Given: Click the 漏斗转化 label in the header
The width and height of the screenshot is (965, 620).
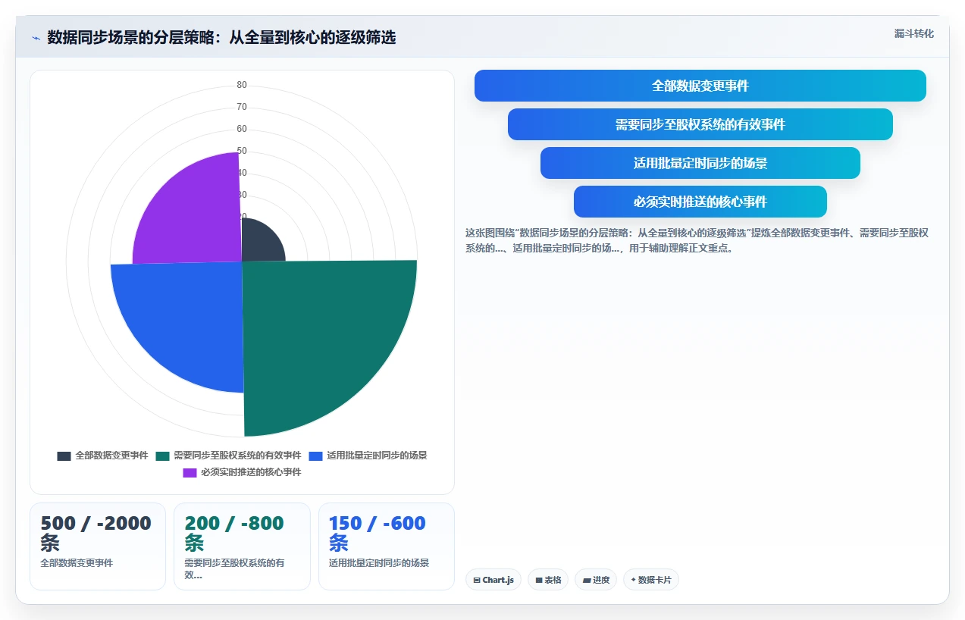Looking at the screenshot, I should 914,34.
